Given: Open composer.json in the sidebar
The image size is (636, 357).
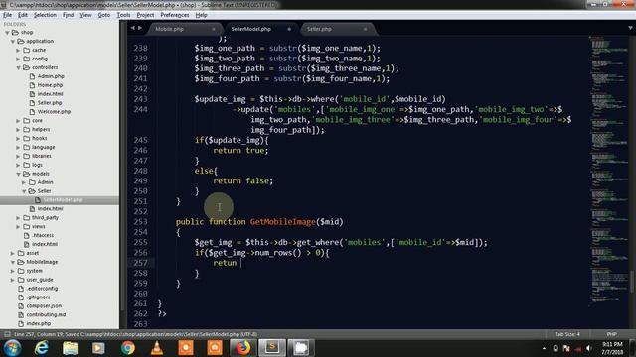Looking at the screenshot, I should pyautogui.click(x=44, y=306).
